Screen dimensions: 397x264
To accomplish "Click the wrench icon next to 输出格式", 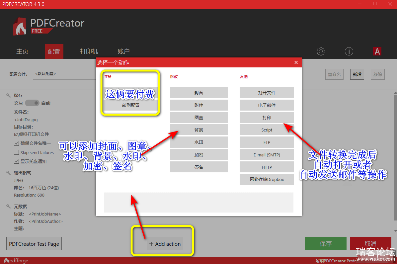I will (8, 173).
